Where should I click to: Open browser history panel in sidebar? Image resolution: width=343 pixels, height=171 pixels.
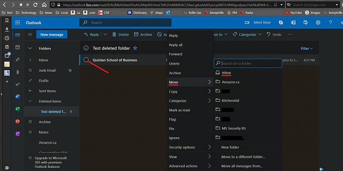[7, 38]
